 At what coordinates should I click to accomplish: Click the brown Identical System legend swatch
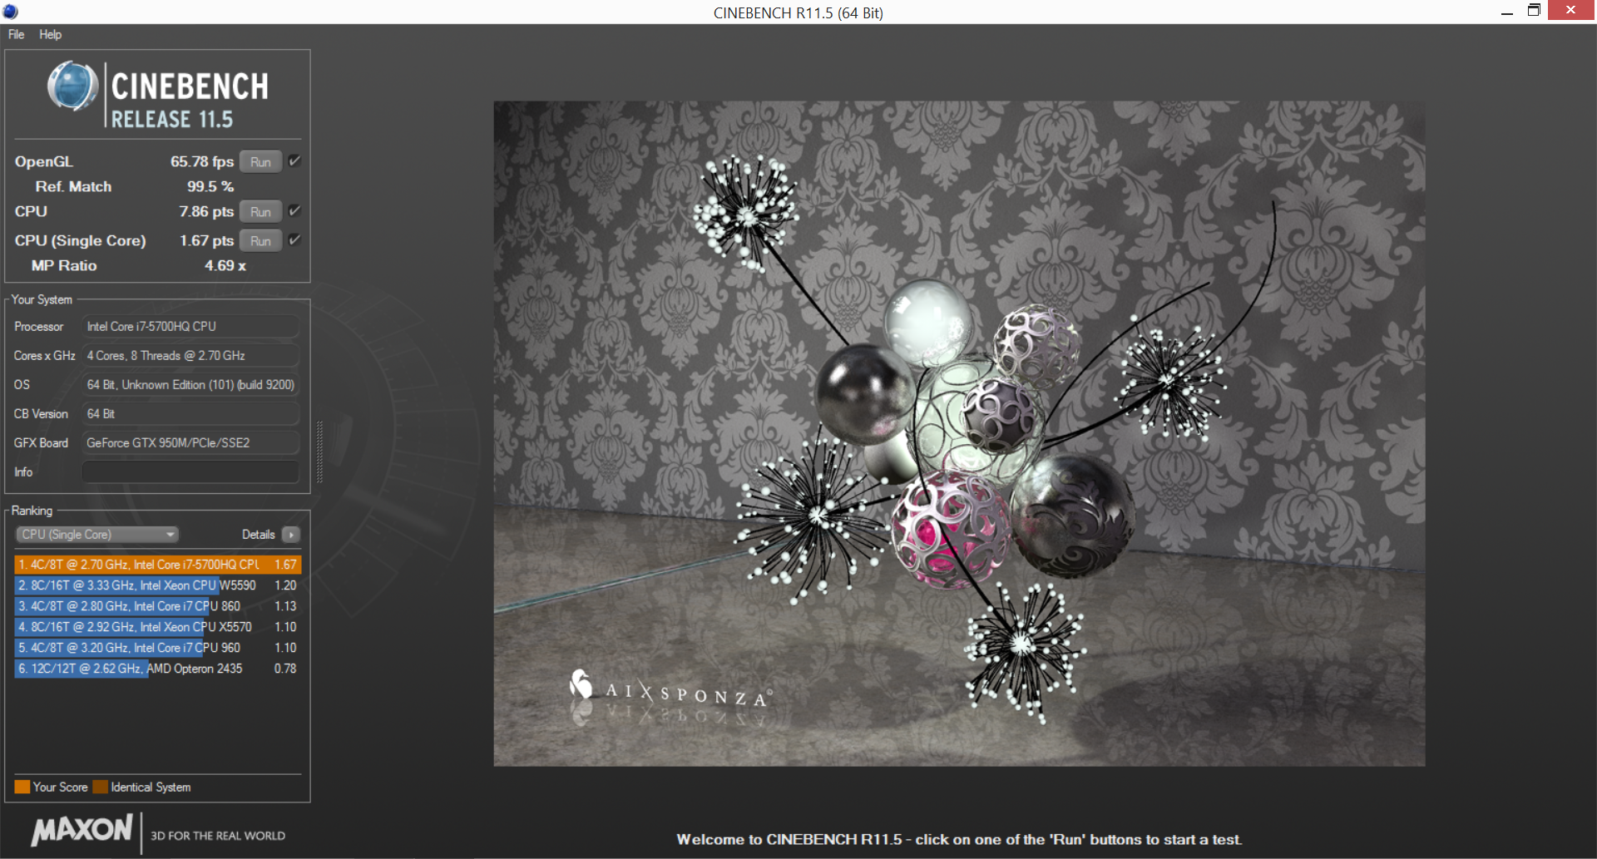[101, 787]
